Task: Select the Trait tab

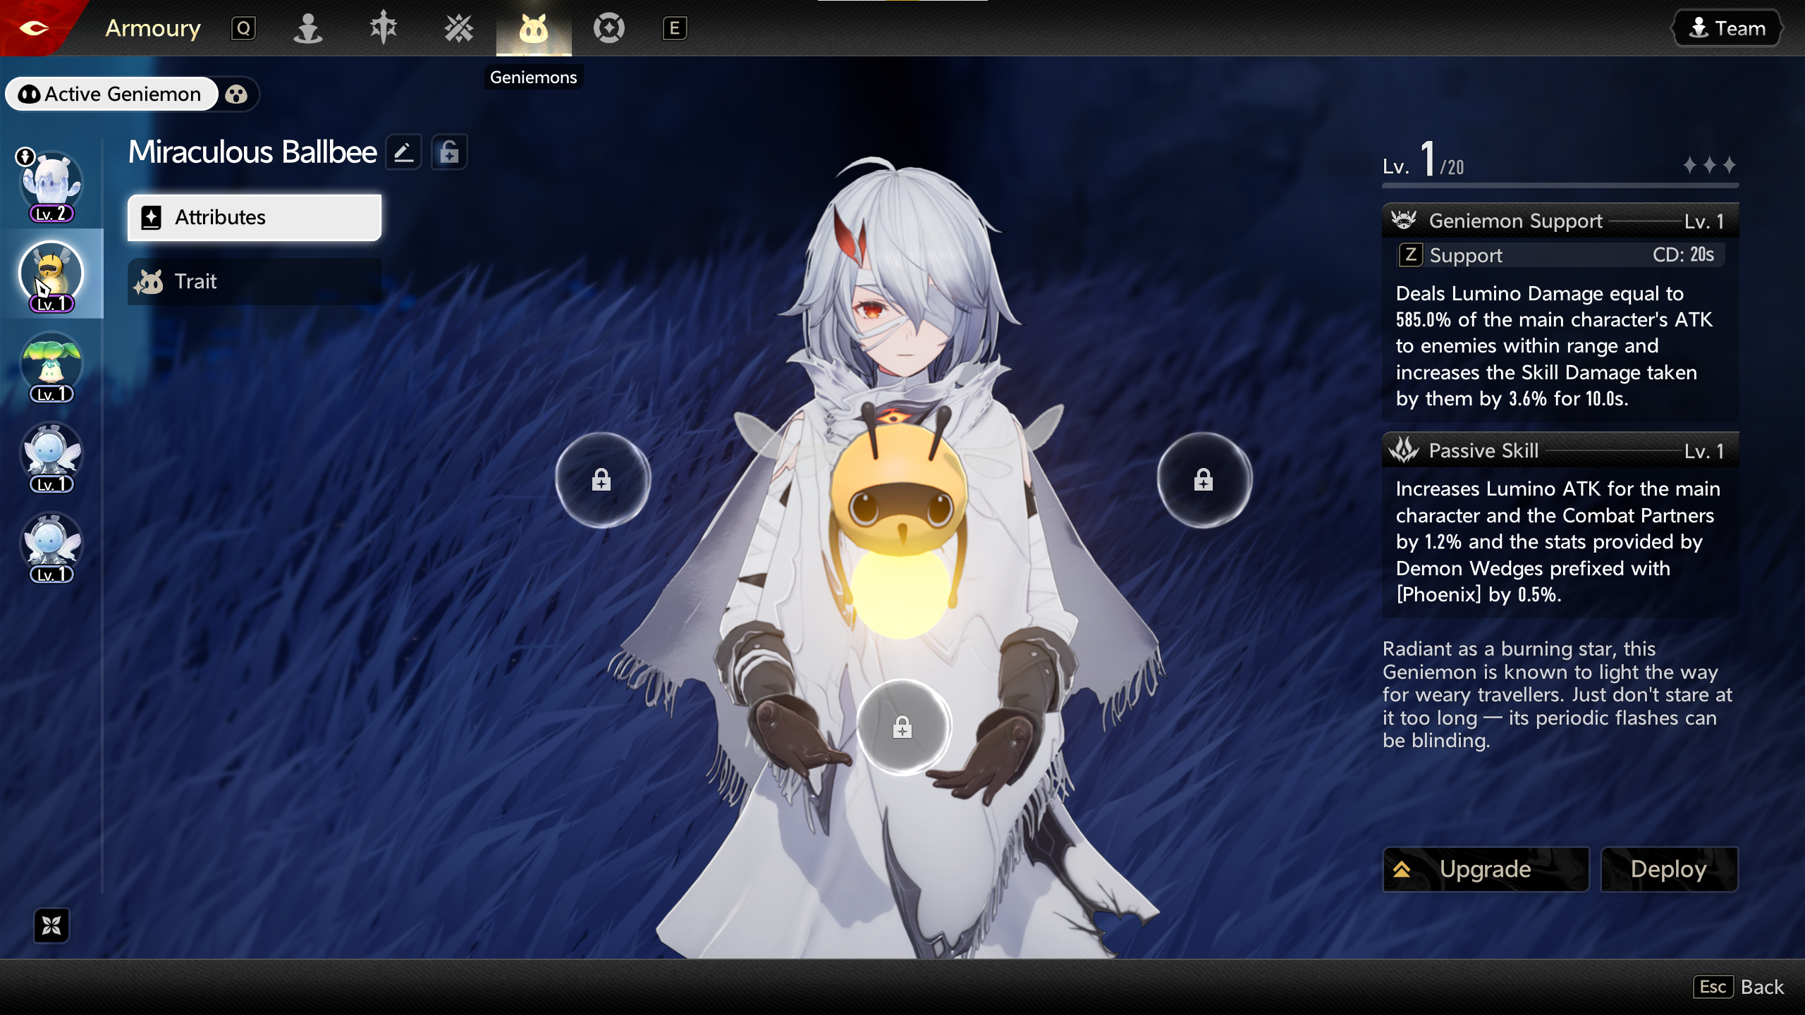Action: (254, 281)
